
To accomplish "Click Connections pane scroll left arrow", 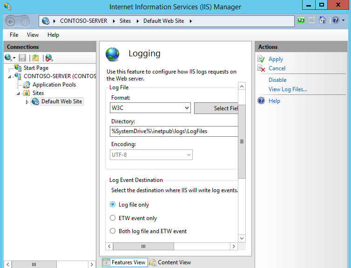I will tap(7, 264).
